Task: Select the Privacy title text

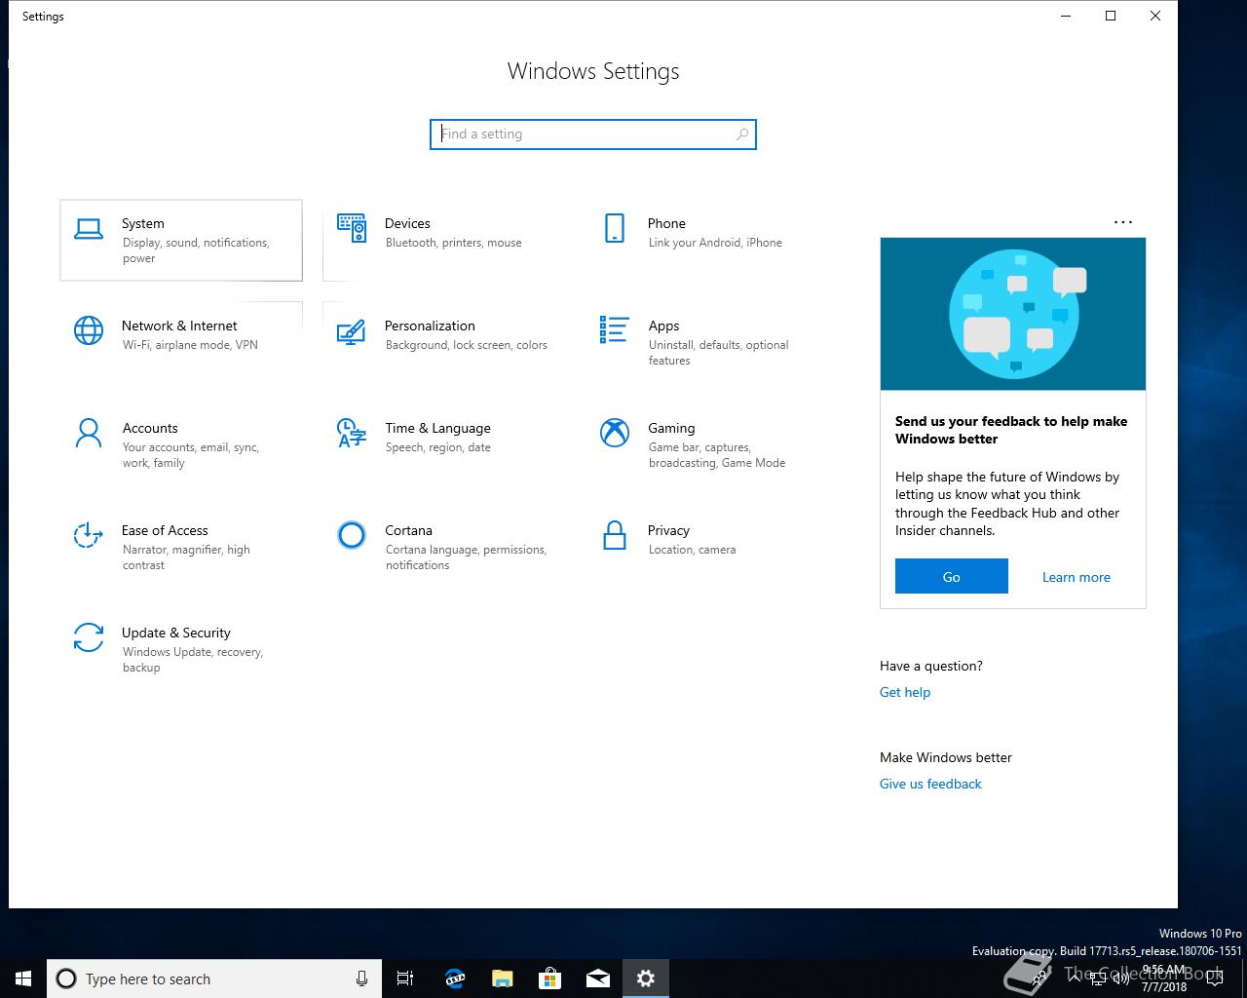Action: 668,530
